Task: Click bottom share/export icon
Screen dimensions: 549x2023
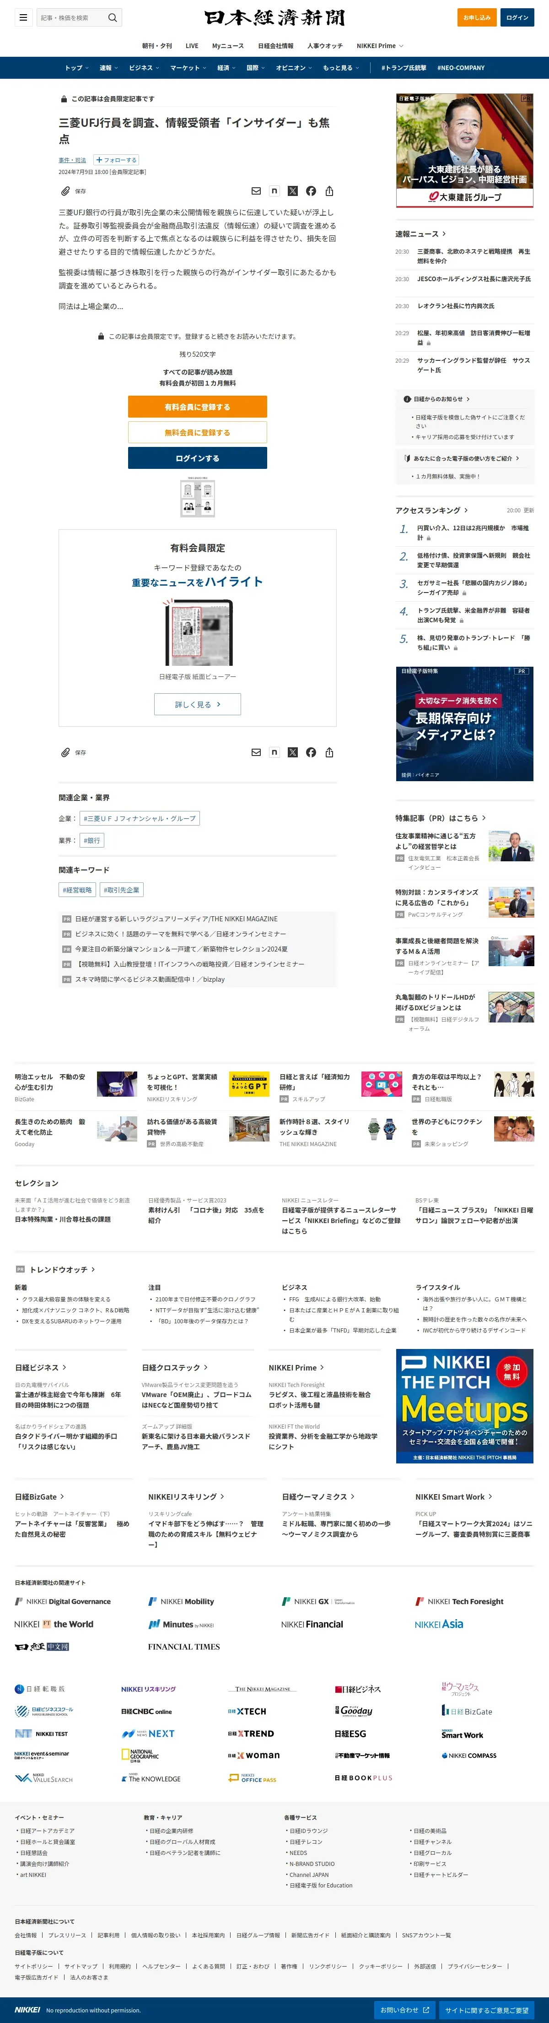Action: [x=329, y=752]
